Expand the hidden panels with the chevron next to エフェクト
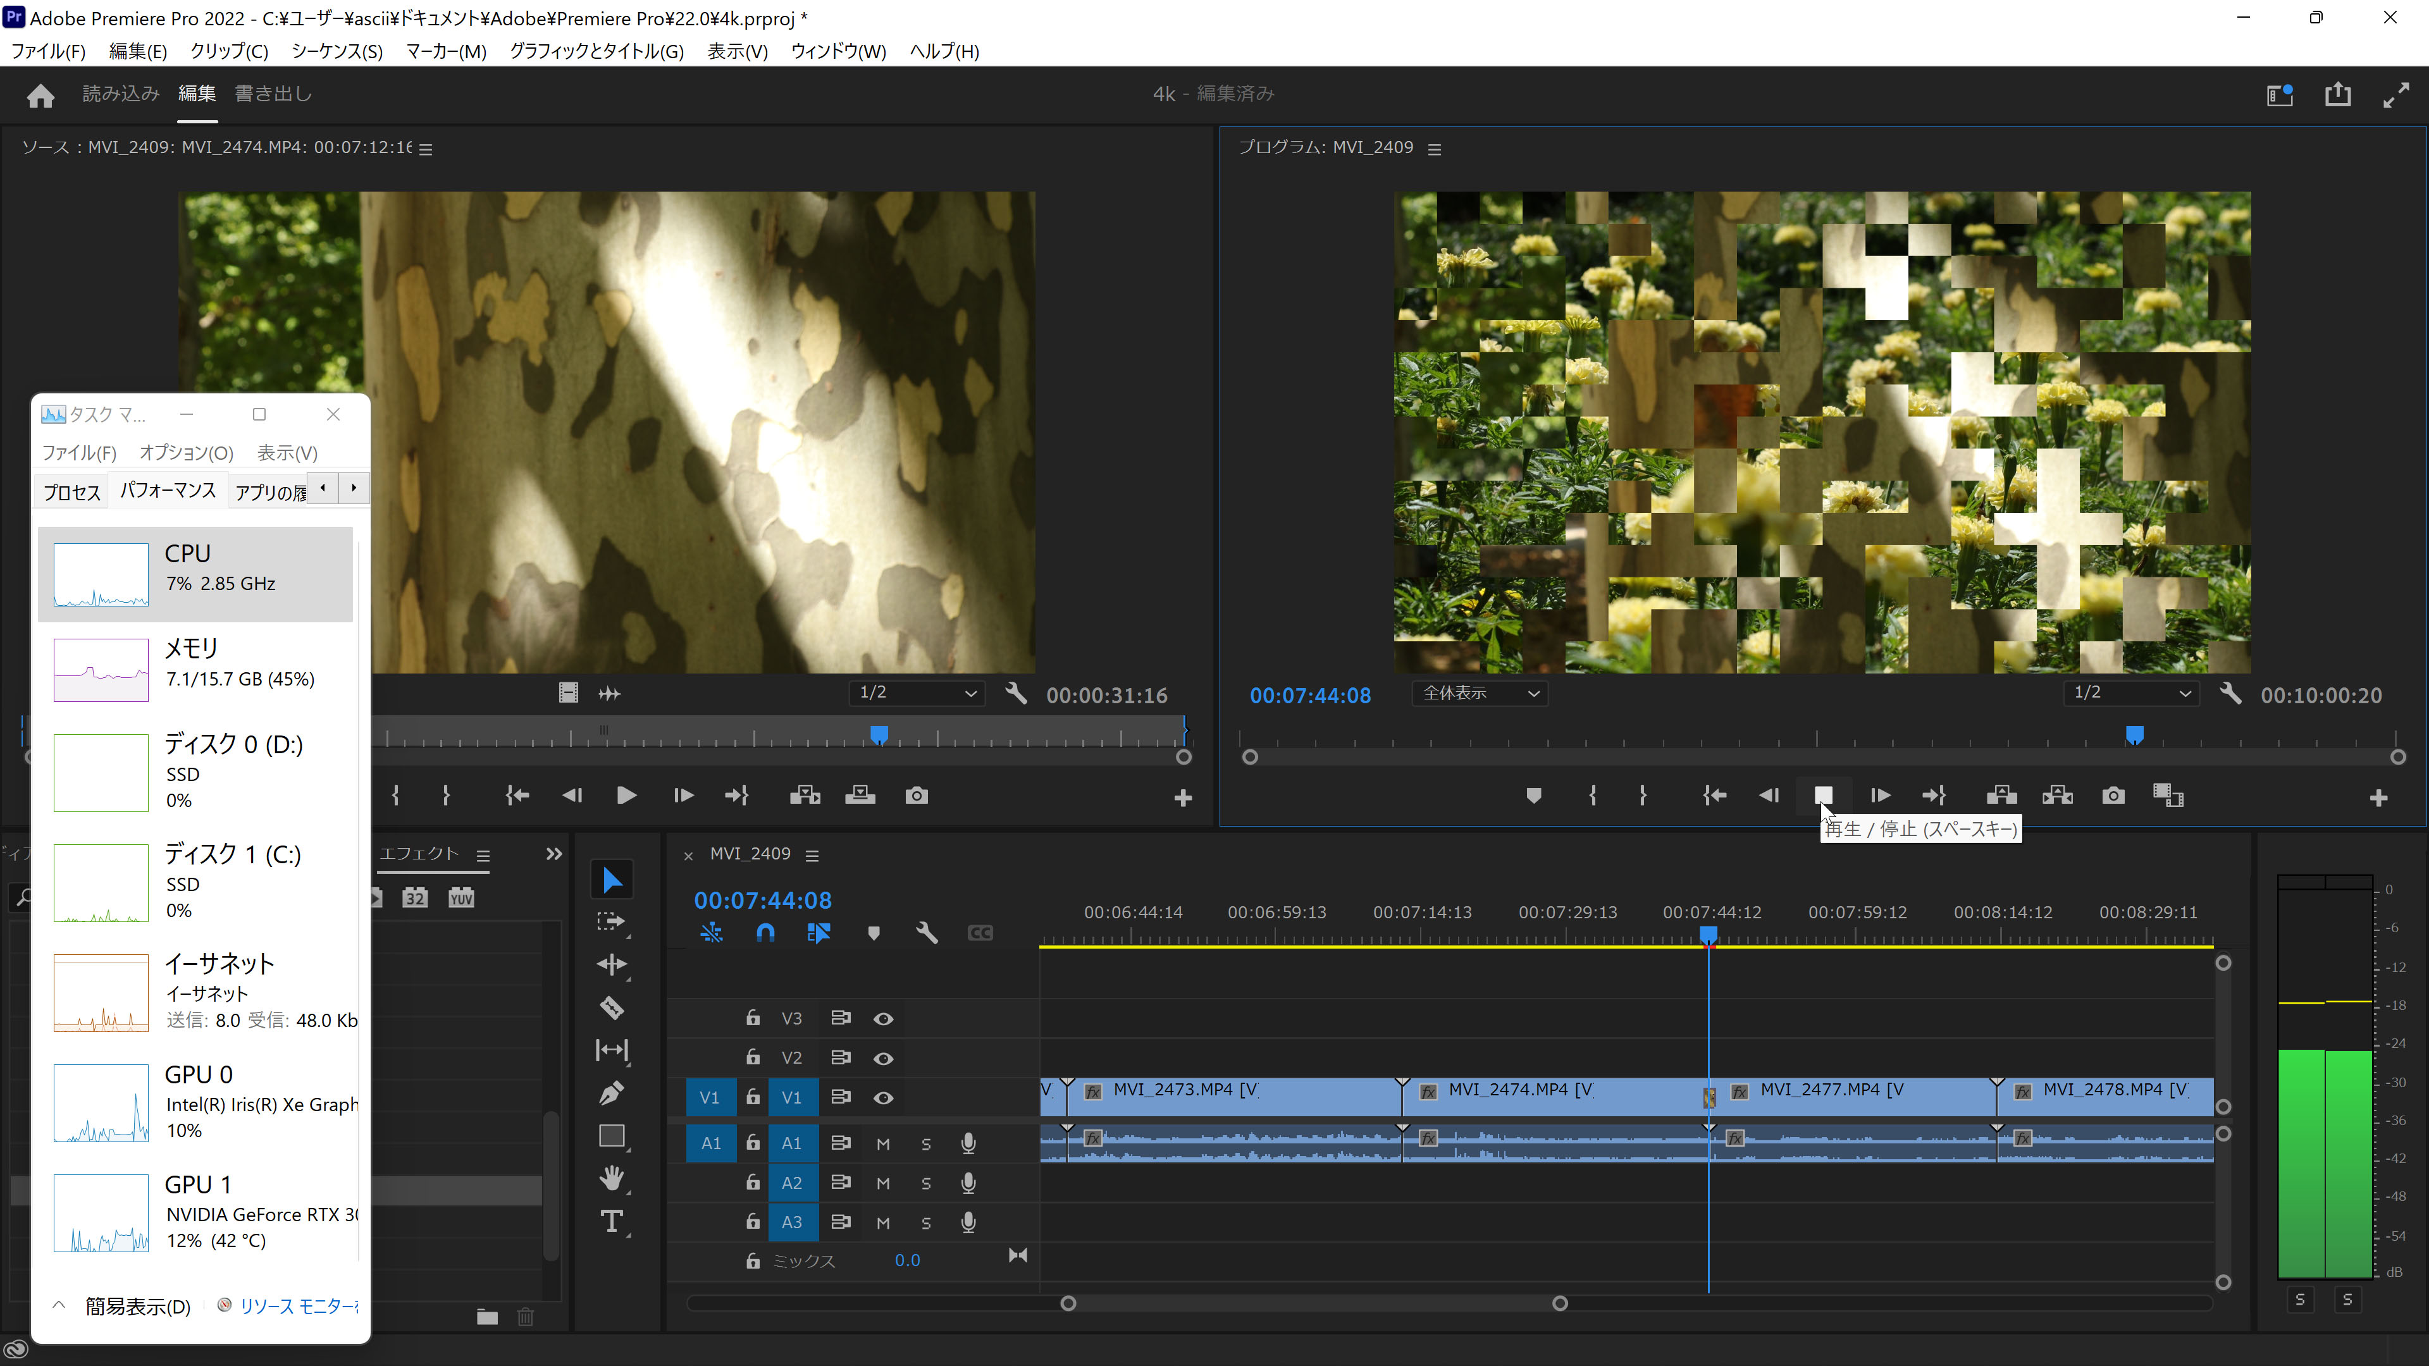This screenshot has width=2429, height=1366. tap(553, 854)
